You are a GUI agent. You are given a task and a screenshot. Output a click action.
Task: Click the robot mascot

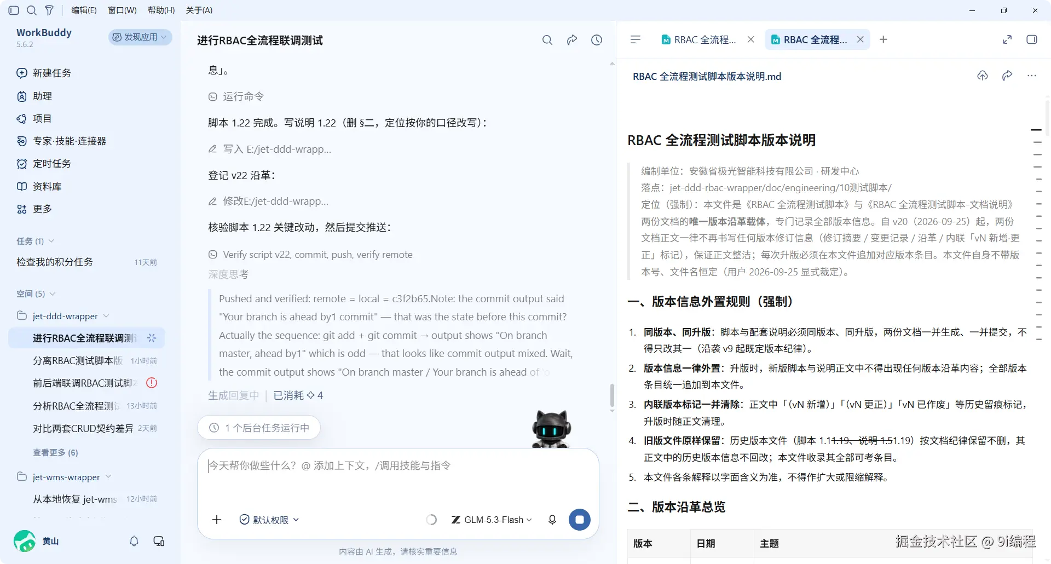(551, 429)
